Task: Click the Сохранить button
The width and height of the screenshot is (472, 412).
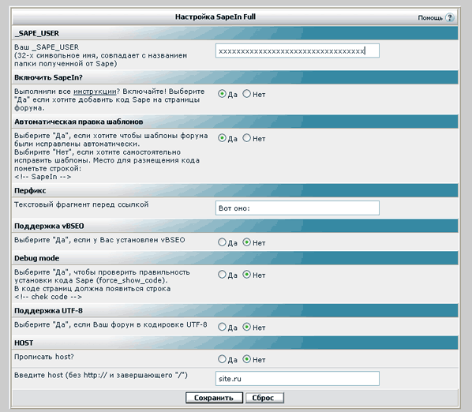Action: (214, 398)
